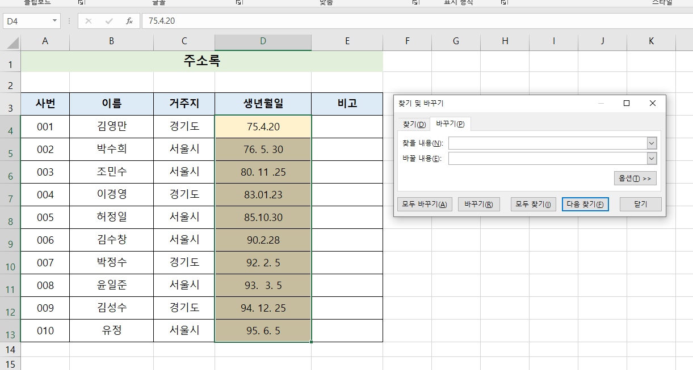Viewport: 693px width, 370px height.
Task: Click the name cell 김수창
Action: [111, 240]
